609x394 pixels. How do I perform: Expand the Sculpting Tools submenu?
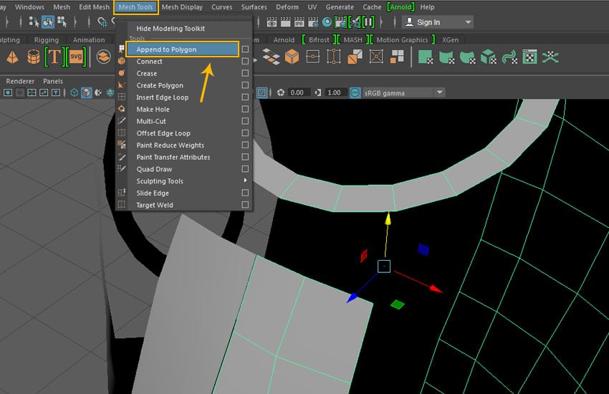[x=245, y=181]
